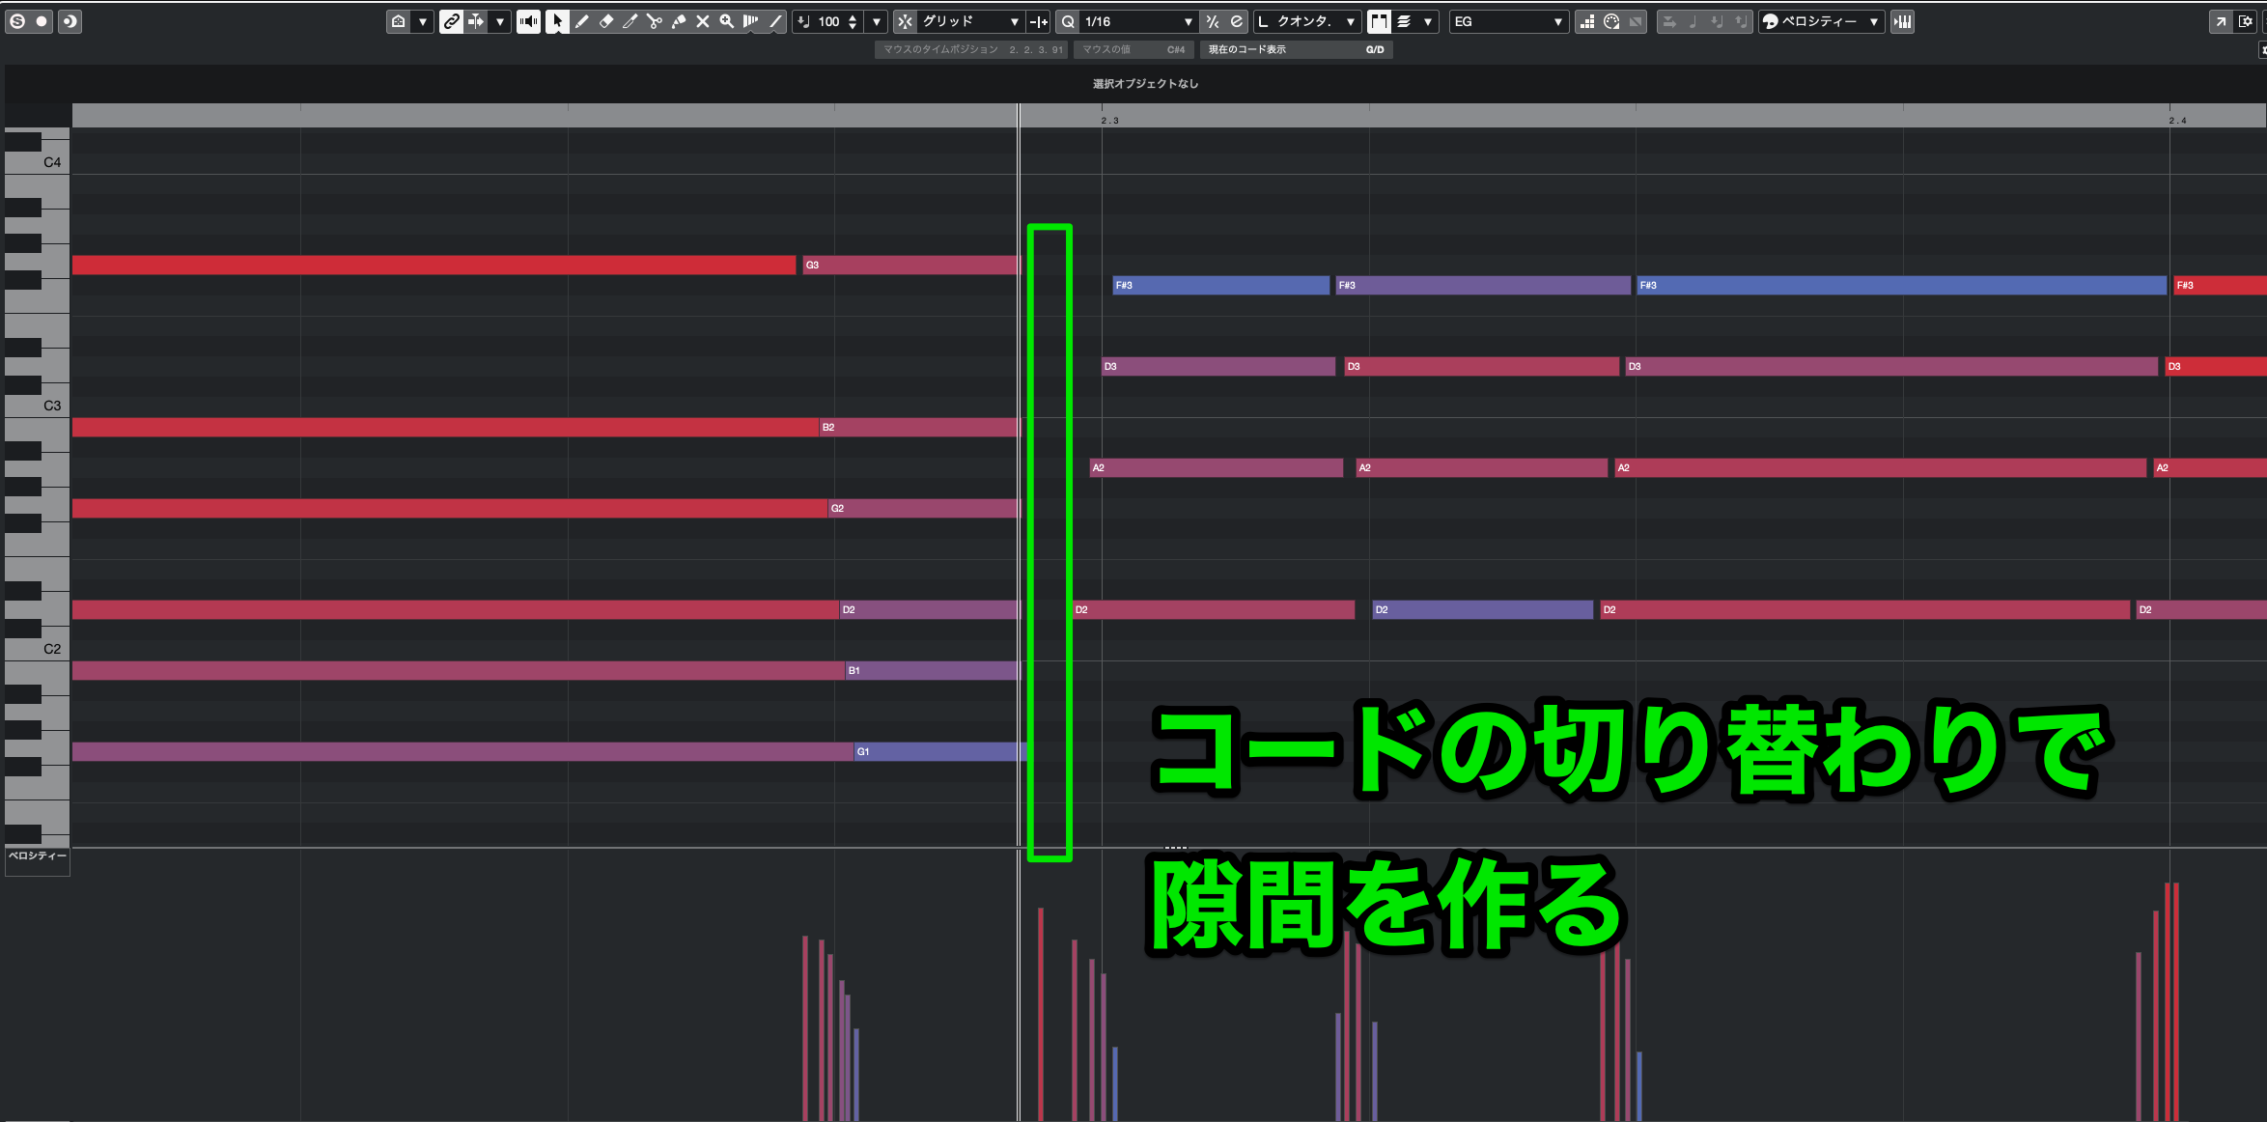Select first F#3 note after 2.3
Image resolution: width=2267 pixels, height=1122 pixels.
pyautogui.click(x=1220, y=285)
